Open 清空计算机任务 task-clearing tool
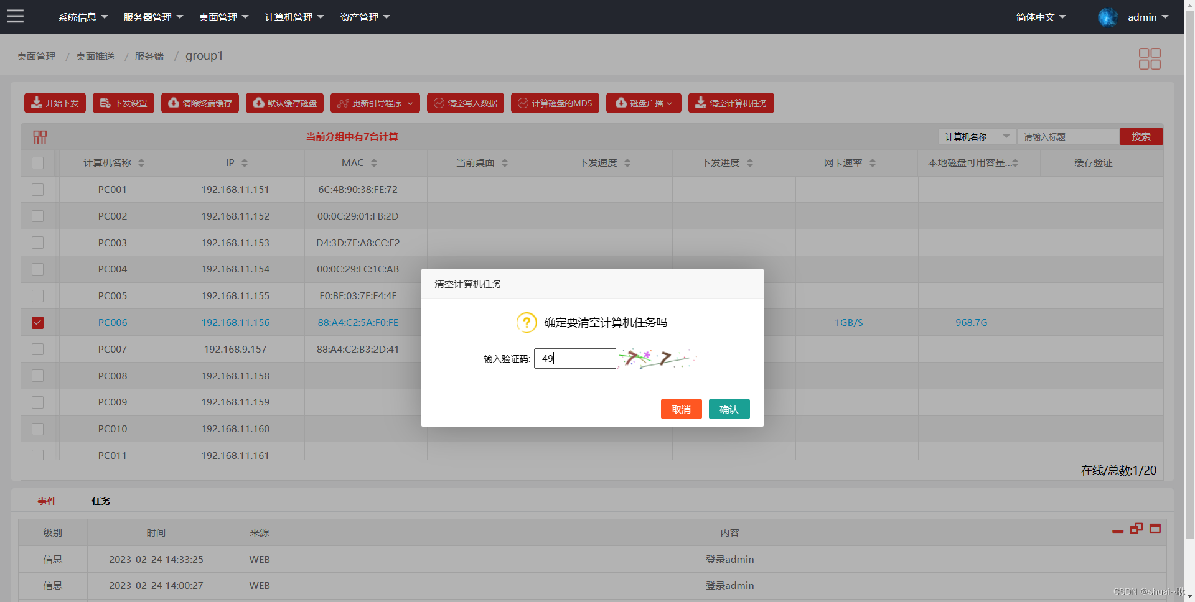Screen dimensions: 1195x602 tap(731, 103)
